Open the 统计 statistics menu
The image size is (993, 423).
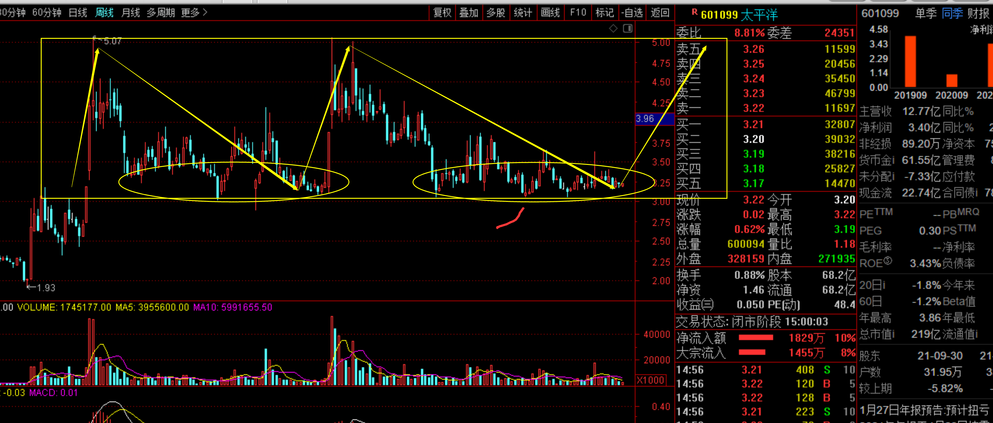click(x=523, y=13)
